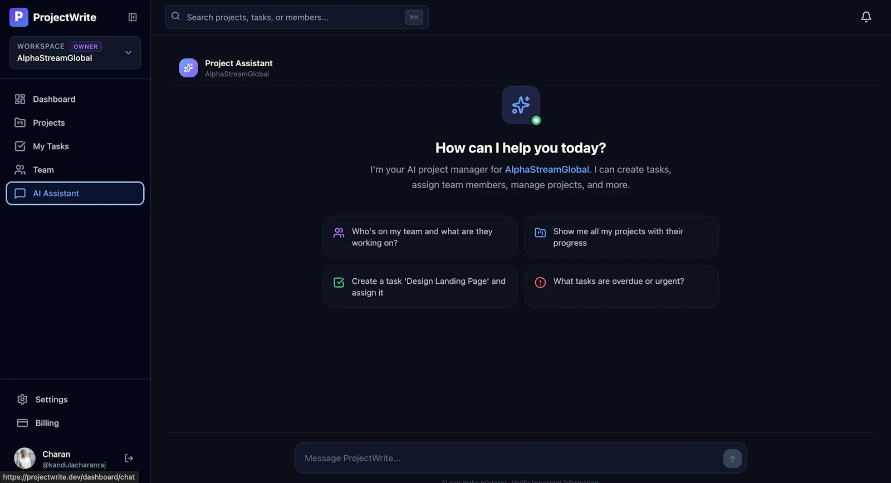Click the My Tasks checkbox icon
This screenshot has height=483, width=891.
point(20,146)
